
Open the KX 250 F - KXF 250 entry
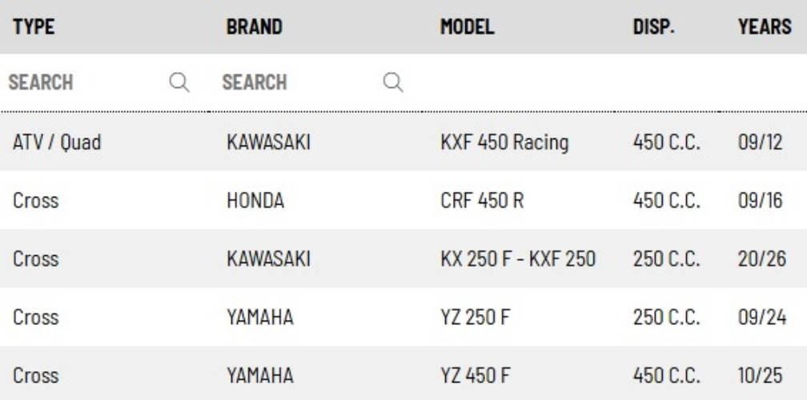(x=517, y=258)
